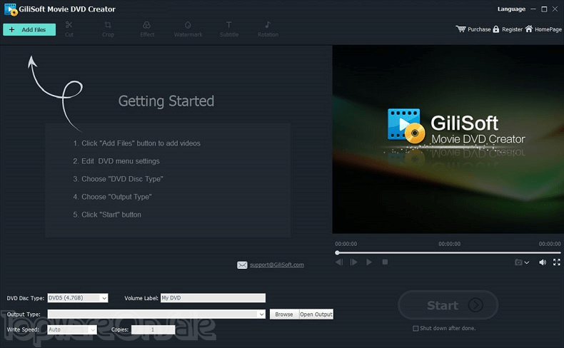Click the Volume Label input field
564x348 pixels.
[x=213, y=297]
